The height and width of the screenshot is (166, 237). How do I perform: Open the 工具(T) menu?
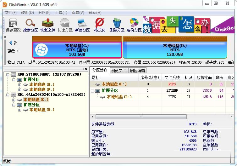click(61, 13)
